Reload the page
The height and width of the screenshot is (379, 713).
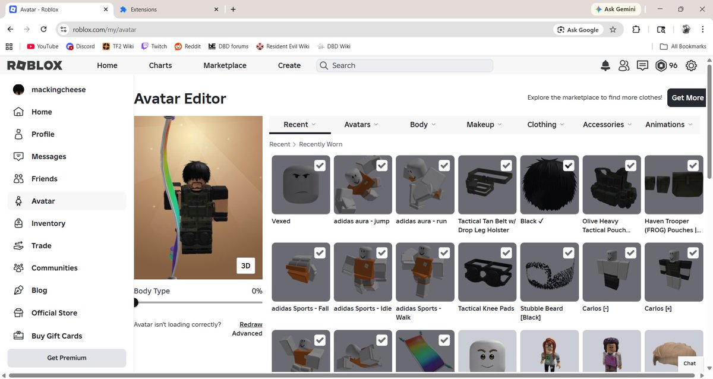[43, 29]
